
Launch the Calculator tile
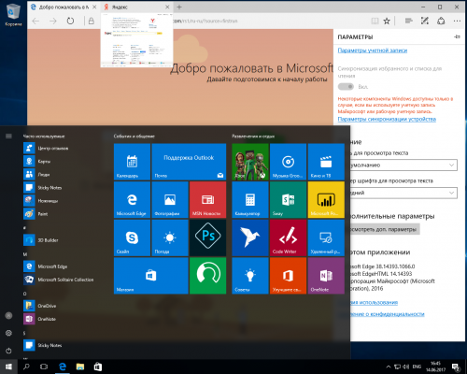coord(250,200)
